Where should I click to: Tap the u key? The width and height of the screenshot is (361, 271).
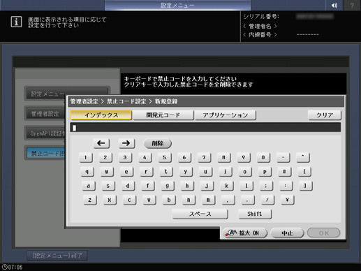point(205,172)
